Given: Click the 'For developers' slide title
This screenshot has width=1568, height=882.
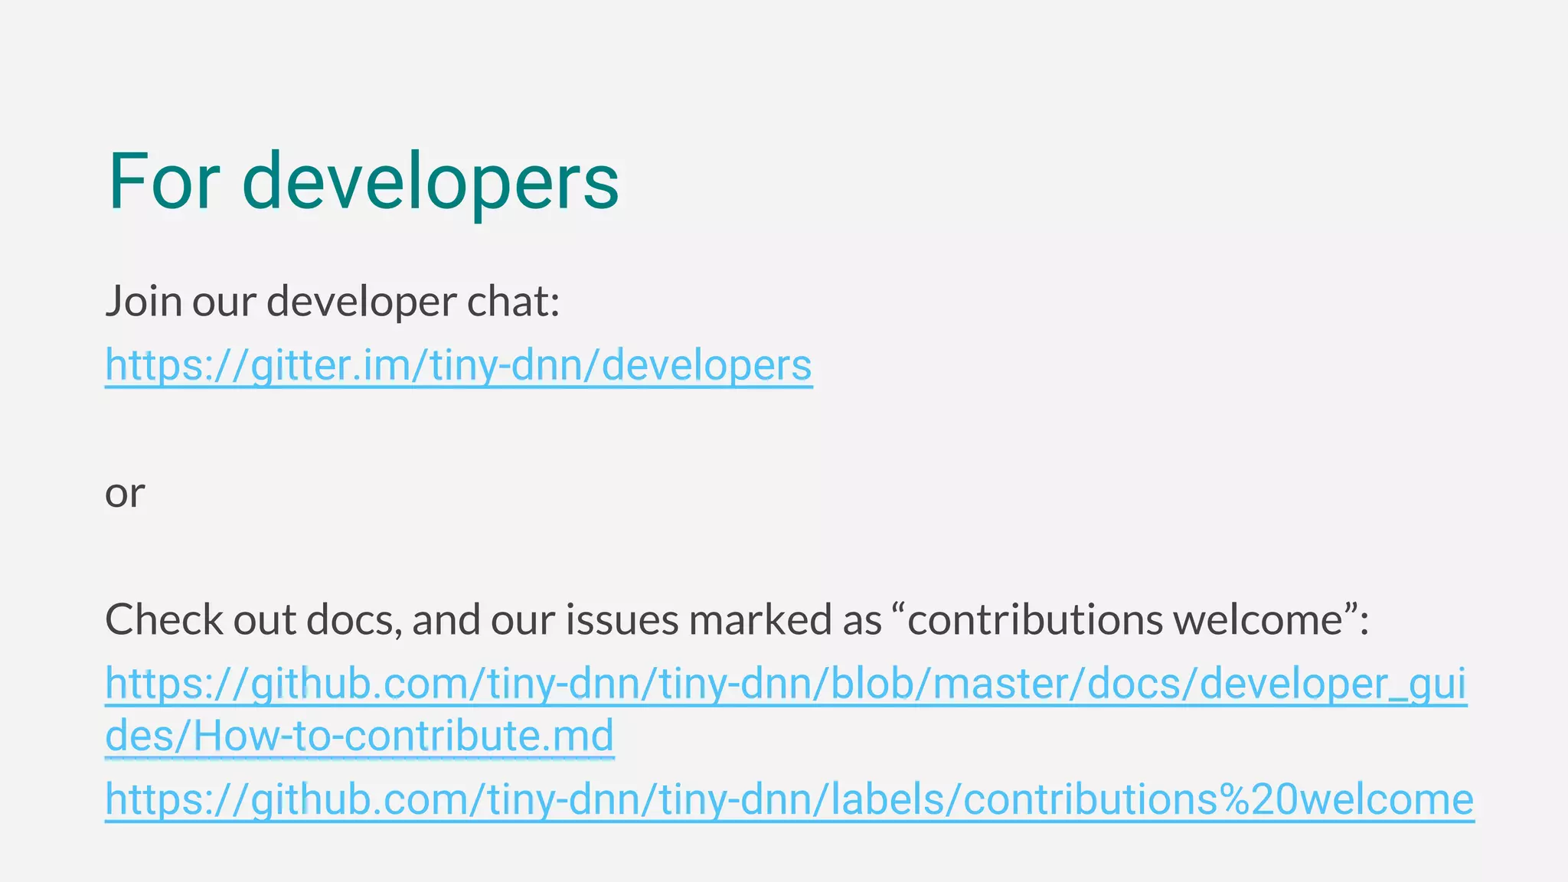Looking at the screenshot, I should (x=363, y=181).
